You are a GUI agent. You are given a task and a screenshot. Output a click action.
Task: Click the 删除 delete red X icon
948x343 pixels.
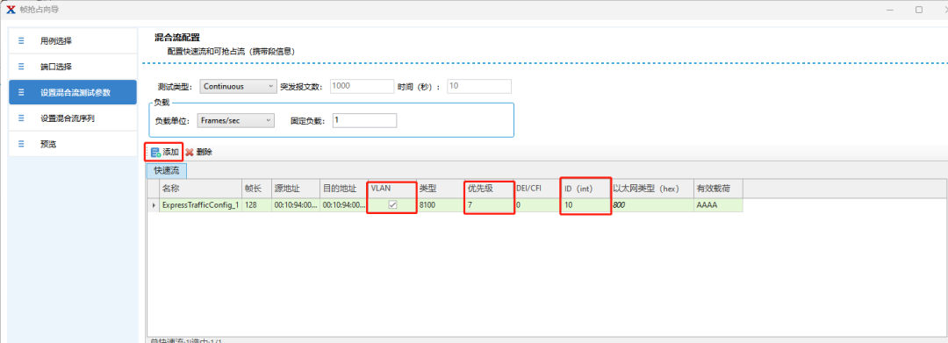(x=190, y=152)
